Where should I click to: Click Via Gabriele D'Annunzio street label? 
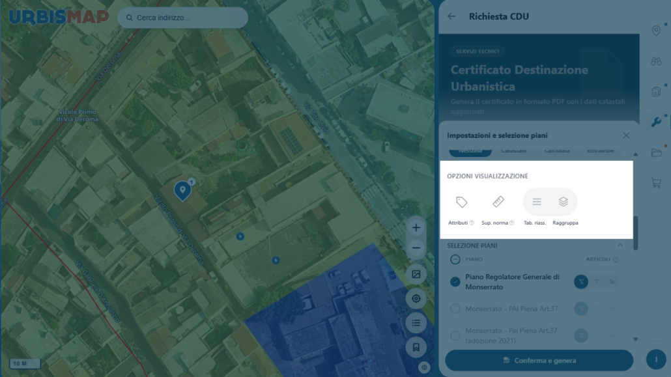(x=98, y=292)
